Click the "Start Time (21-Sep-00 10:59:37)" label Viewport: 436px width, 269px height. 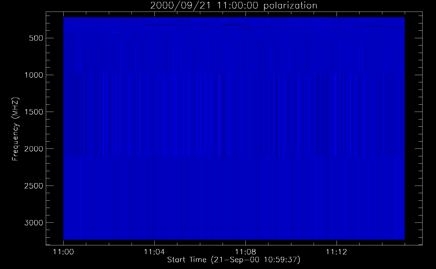pyautogui.click(x=234, y=260)
